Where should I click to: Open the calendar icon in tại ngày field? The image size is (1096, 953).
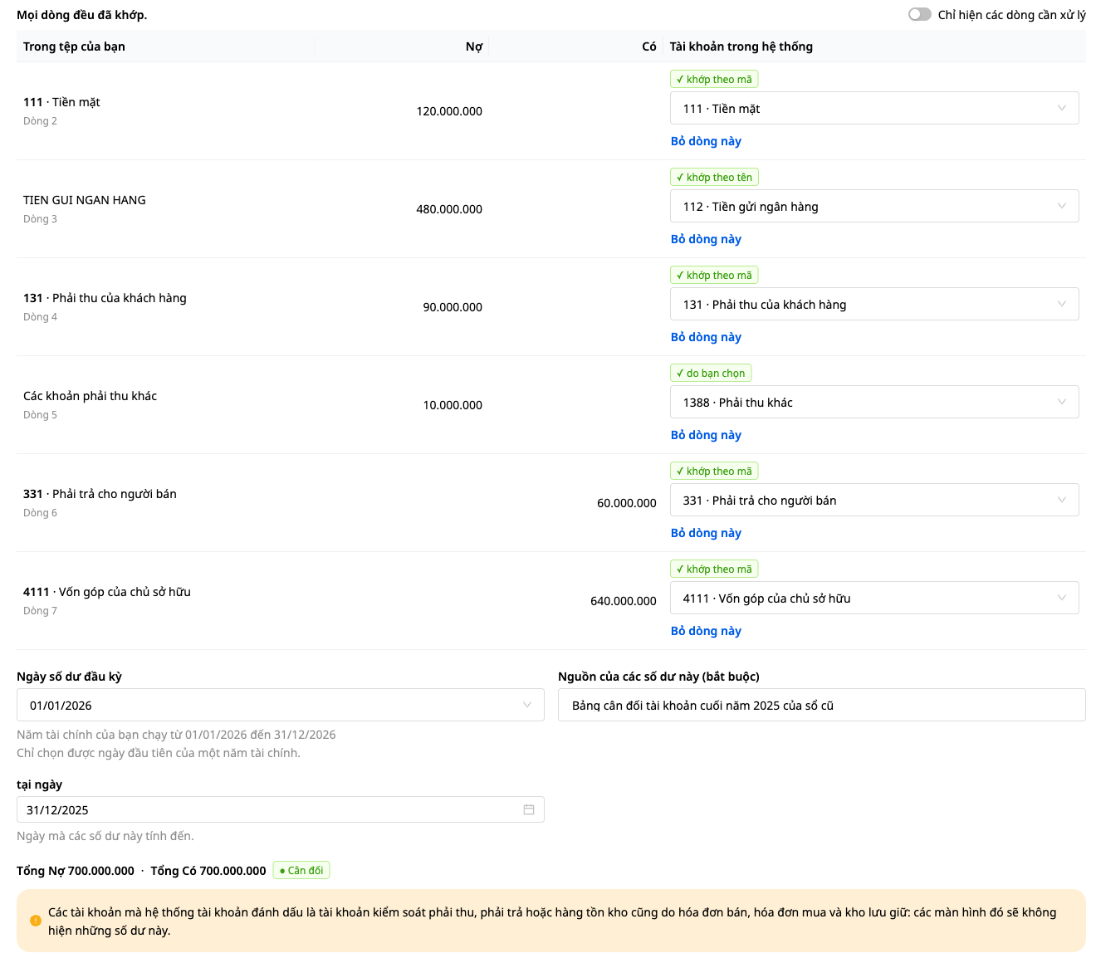(x=529, y=809)
